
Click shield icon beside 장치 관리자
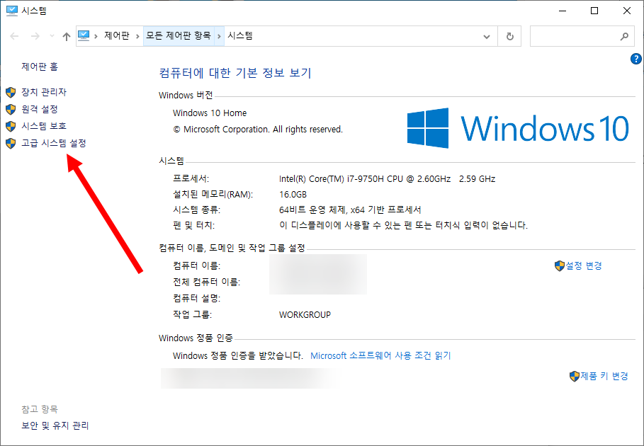click(x=11, y=92)
